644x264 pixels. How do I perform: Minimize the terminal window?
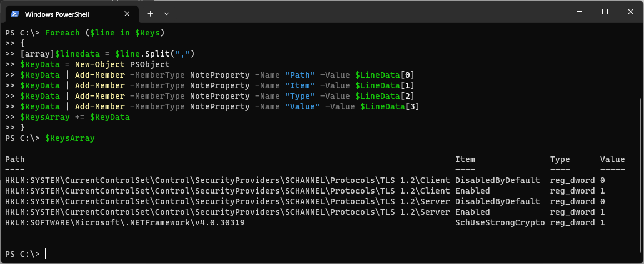(x=579, y=12)
